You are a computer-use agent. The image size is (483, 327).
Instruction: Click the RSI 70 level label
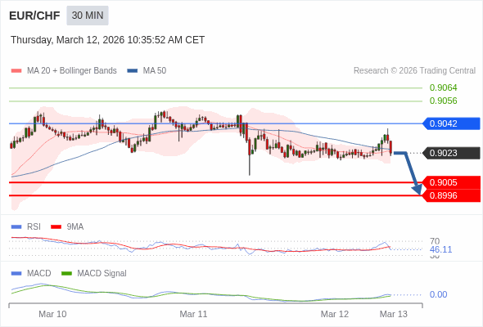[x=435, y=241]
